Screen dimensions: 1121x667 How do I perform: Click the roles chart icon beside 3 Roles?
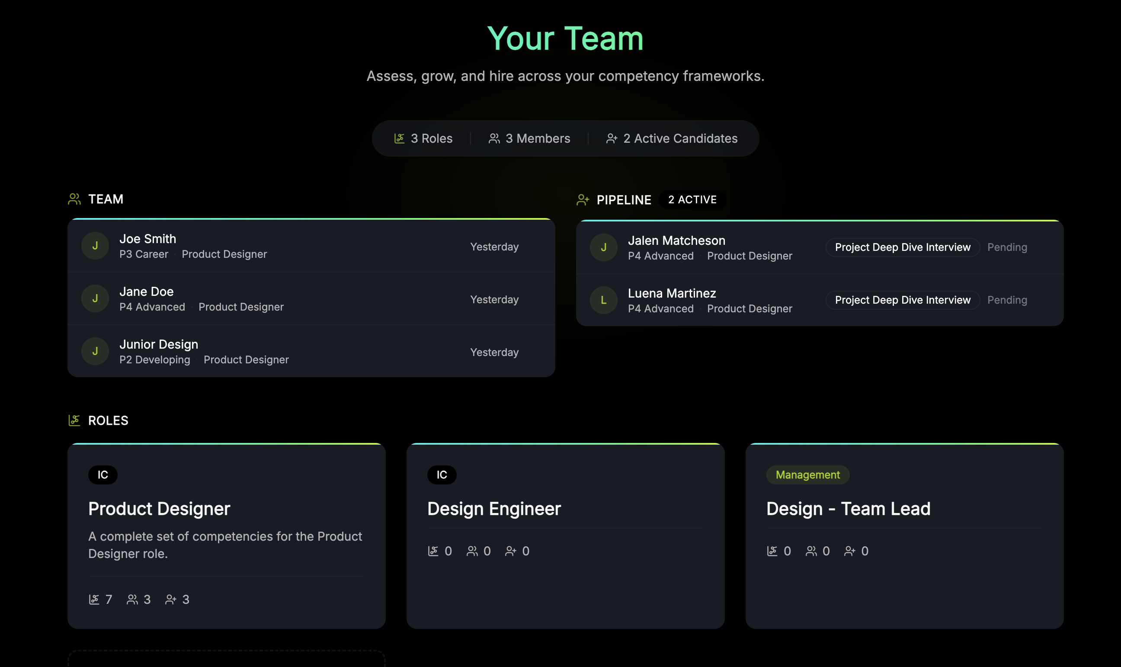click(x=399, y=138)
